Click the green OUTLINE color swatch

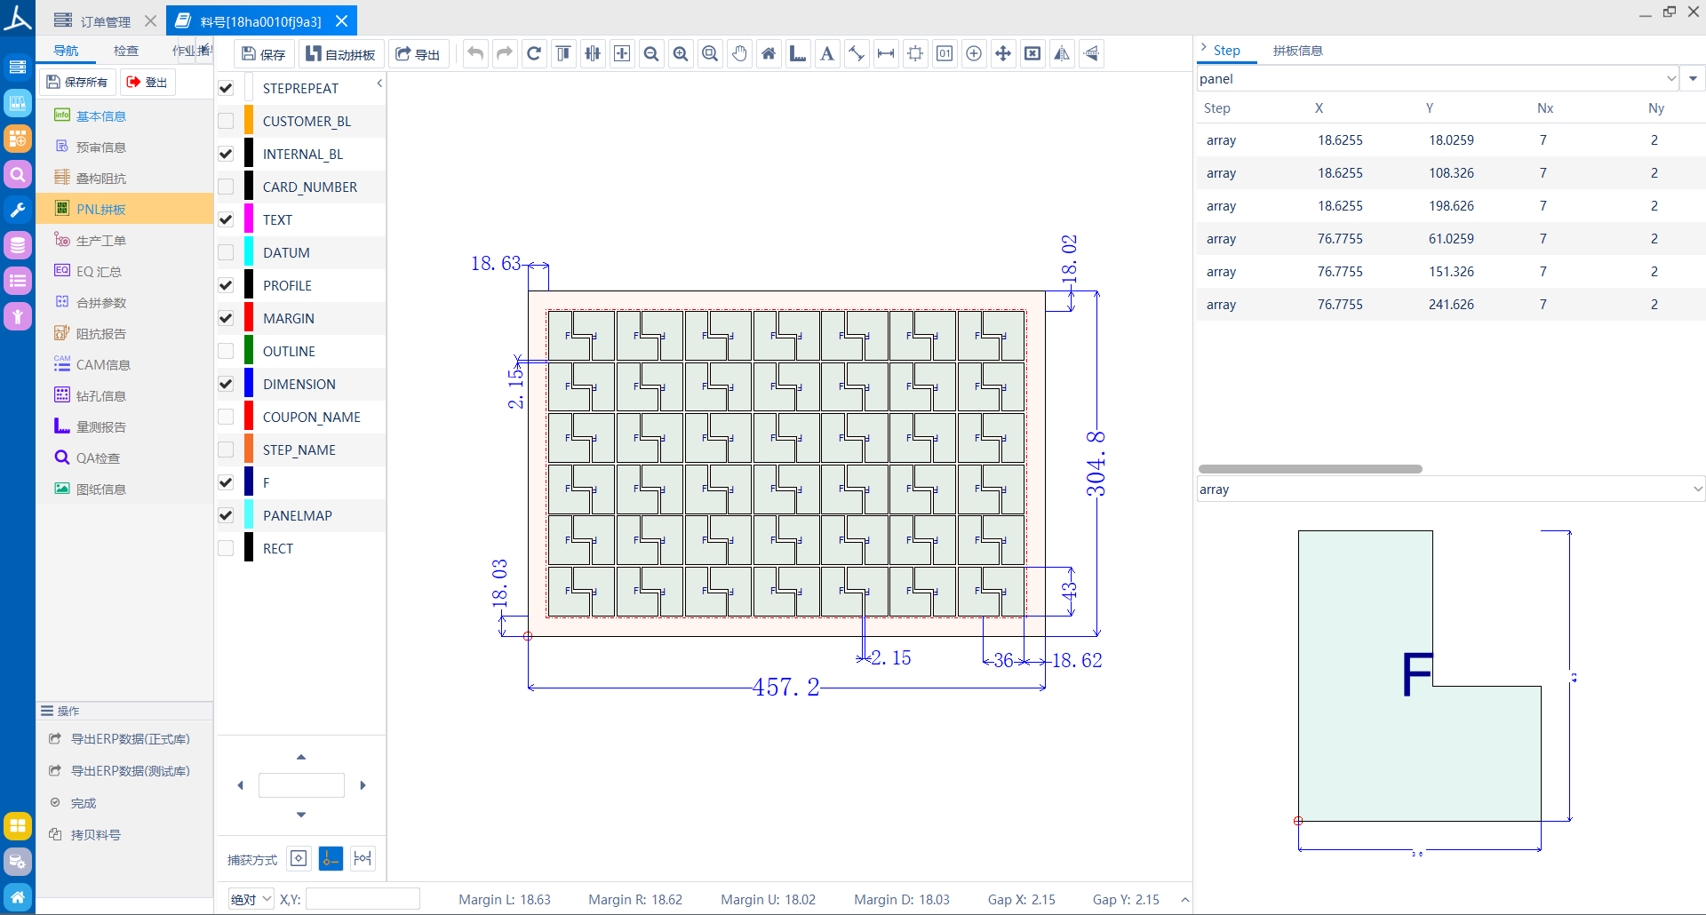tap(249, 351)
